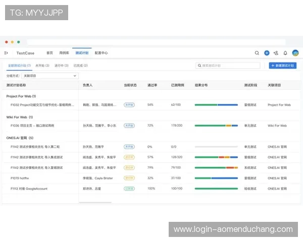The height and width of the screenshot is (242, 303).
Task: Click the 通过率 column header
Action: tap(153, 85)
